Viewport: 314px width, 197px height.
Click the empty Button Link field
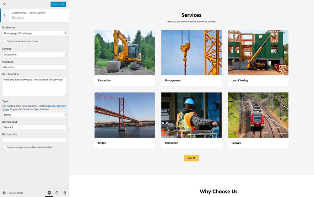coord(34,140)
